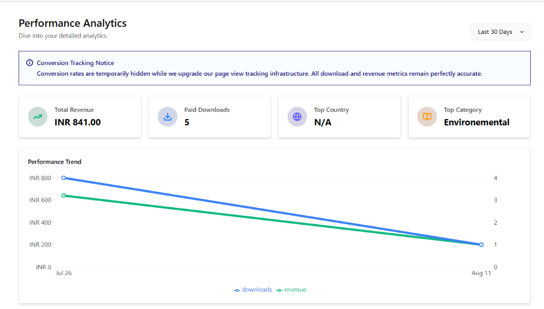
Task: Click the Top Category value Environemental
Action: coord(477,122)
